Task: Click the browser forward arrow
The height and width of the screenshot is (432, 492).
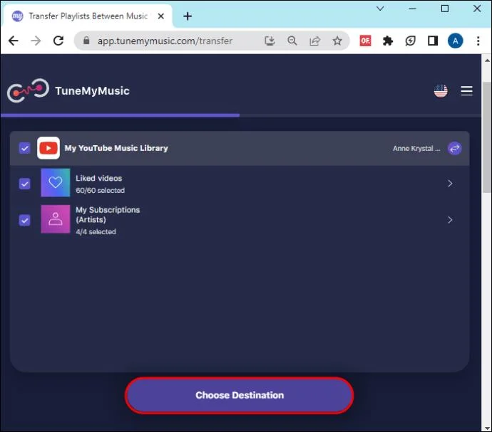Action: click(x=36, y=41)
